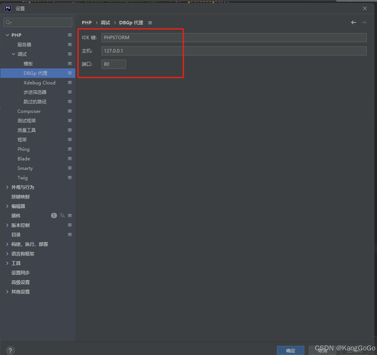Viewport: 377px width, 355px height.
Task: Open the 模板 settings page
Action: [28, 63]
